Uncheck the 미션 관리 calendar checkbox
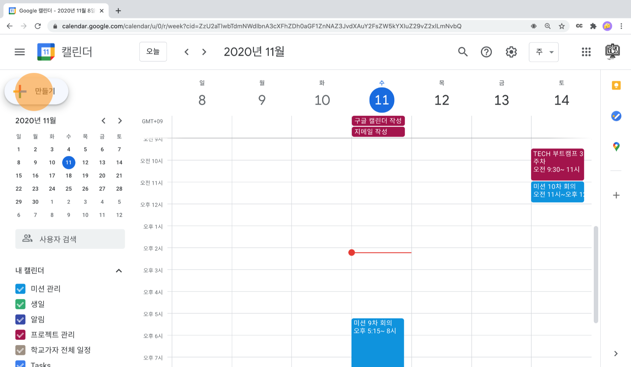Viewport: 631px width, 367px height. pyautogui.click(x=20, y=289)
